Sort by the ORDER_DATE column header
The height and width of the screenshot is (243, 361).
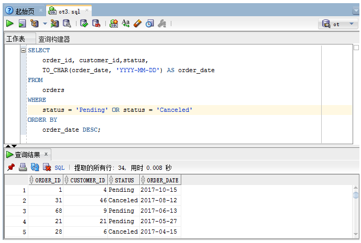coord(162,180)
